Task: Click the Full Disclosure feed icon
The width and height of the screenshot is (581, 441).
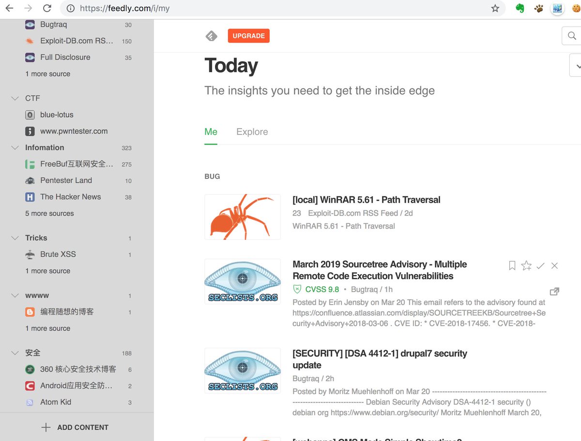Action: click(30, 57)
